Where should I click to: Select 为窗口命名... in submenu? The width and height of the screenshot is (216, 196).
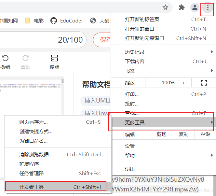(x=58, y=141)
